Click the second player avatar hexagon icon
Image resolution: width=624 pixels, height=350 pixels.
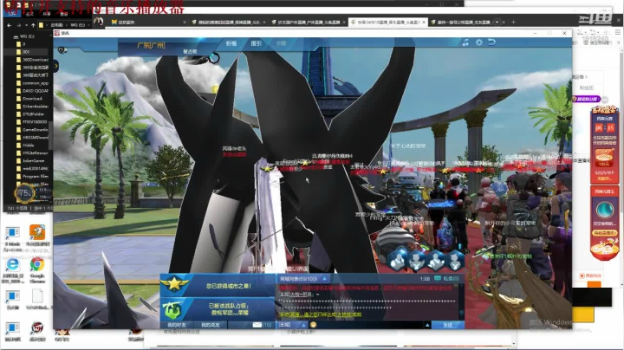416,261
